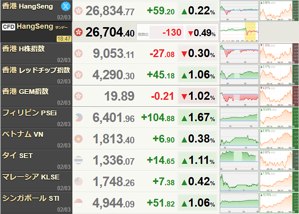
Task: Open intraday chart thumbnail for フィリピン PSEi
Action: click(239, 117)
